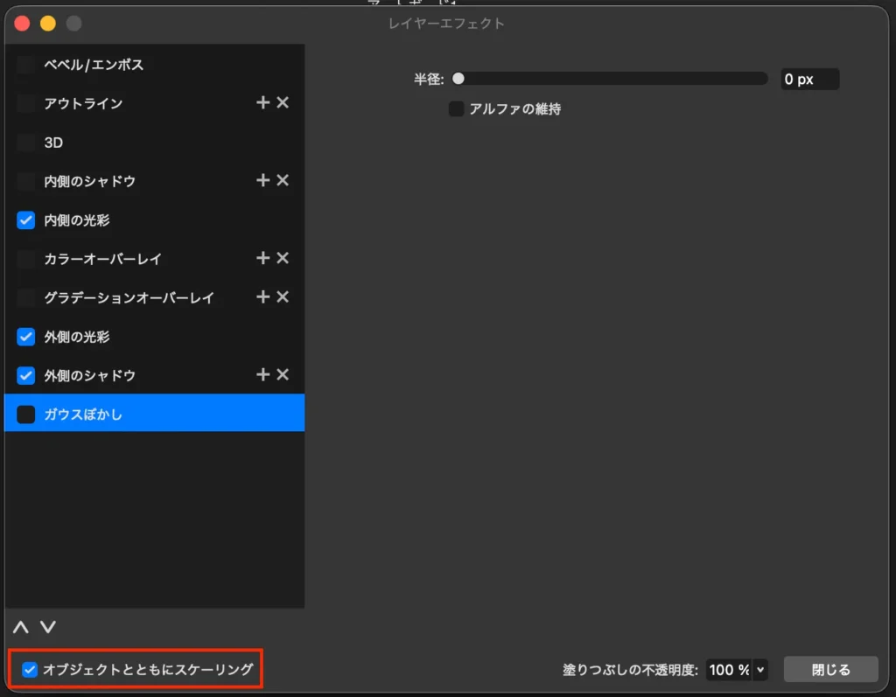The height and width of the screenshot is (697, 896).
Task: Delete the 外側のシャドウ effect
Action: pos(282,374)
